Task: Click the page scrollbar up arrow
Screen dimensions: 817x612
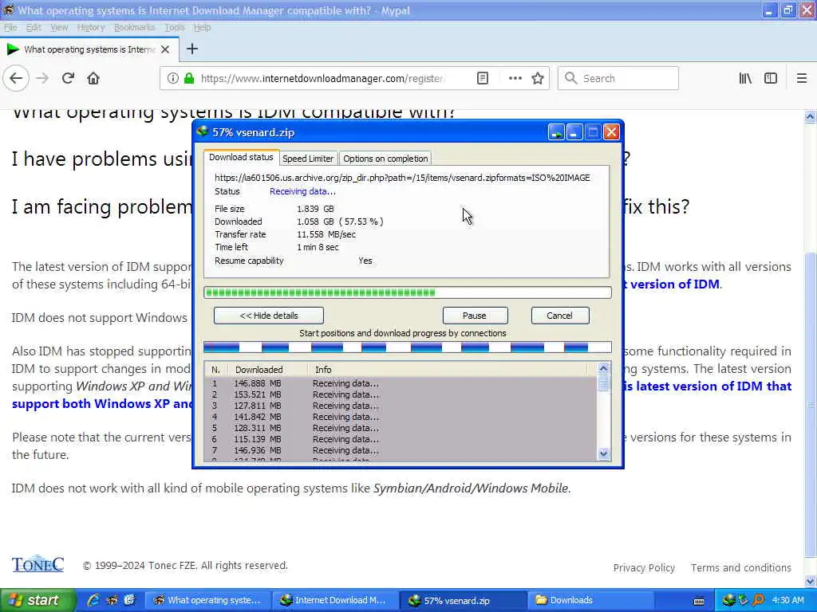Action: (x=811, y=117)
